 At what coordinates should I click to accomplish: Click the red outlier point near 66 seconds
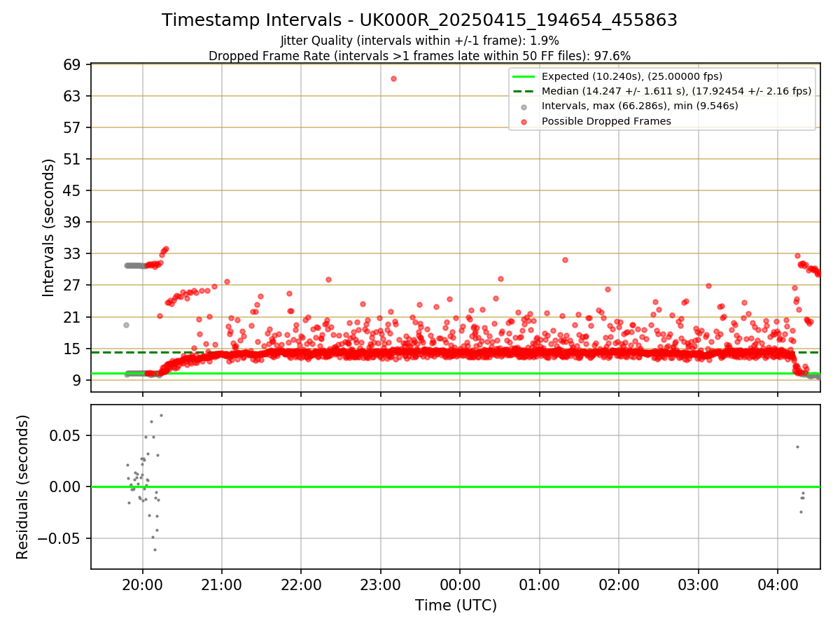coord(393,78)
